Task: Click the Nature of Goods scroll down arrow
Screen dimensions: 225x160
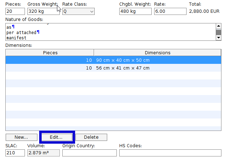Action: pyautogui.click(x=219, y=38)
